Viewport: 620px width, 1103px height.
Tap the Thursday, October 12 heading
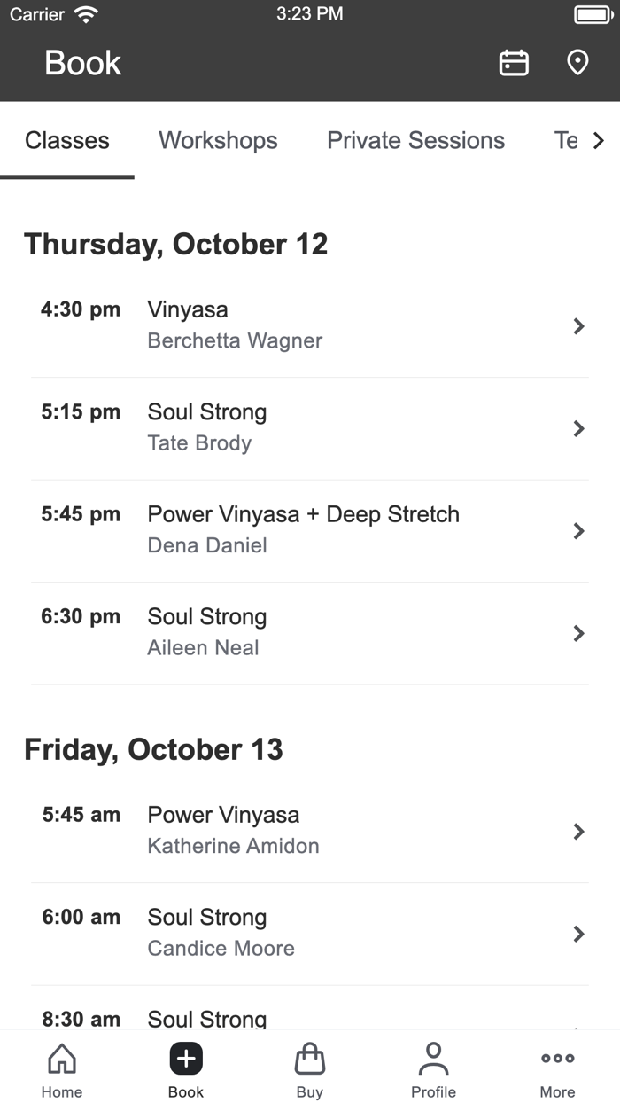(176, 244)
